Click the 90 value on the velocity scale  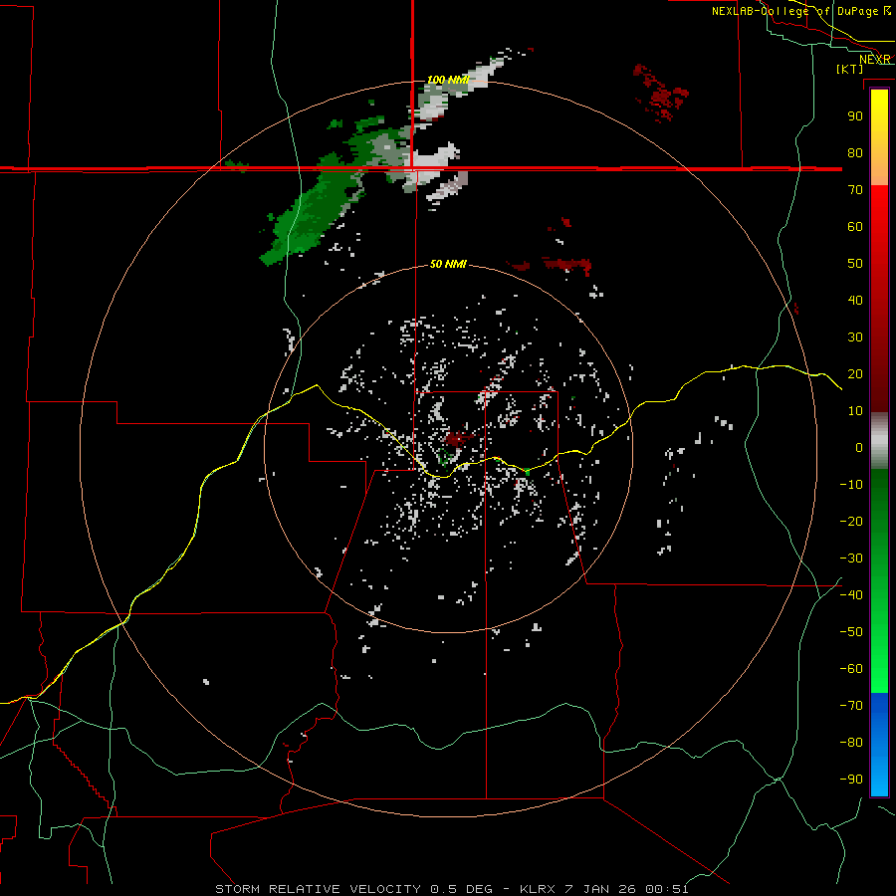[x=855, y=116]
